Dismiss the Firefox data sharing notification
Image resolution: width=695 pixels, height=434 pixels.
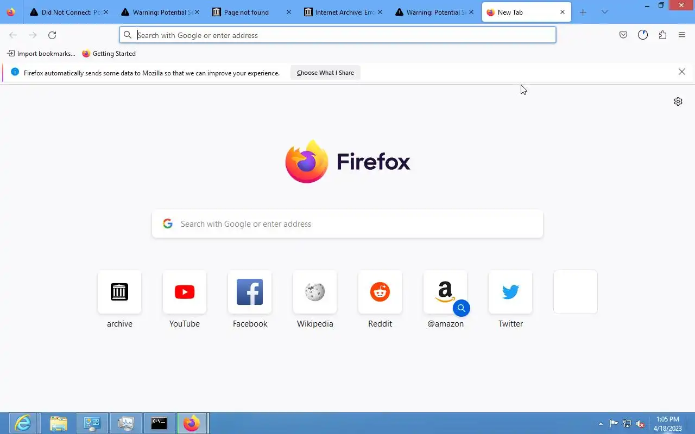(682, 72)
